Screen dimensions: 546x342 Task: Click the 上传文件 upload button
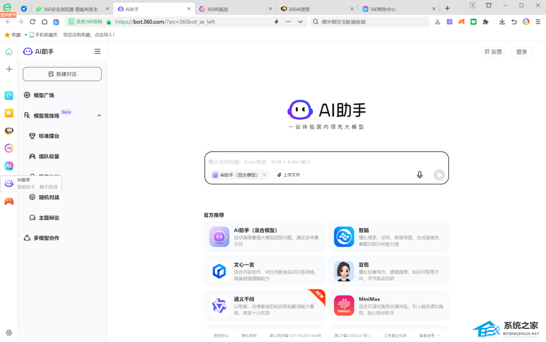point(288,175)
